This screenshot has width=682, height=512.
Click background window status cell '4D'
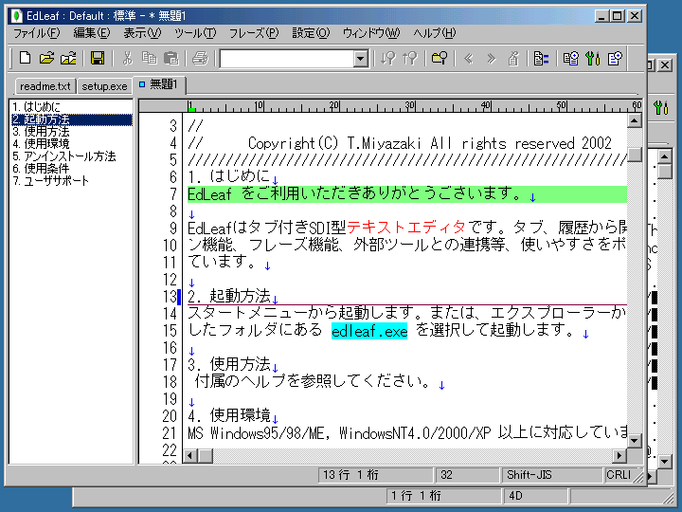(535, 496)
